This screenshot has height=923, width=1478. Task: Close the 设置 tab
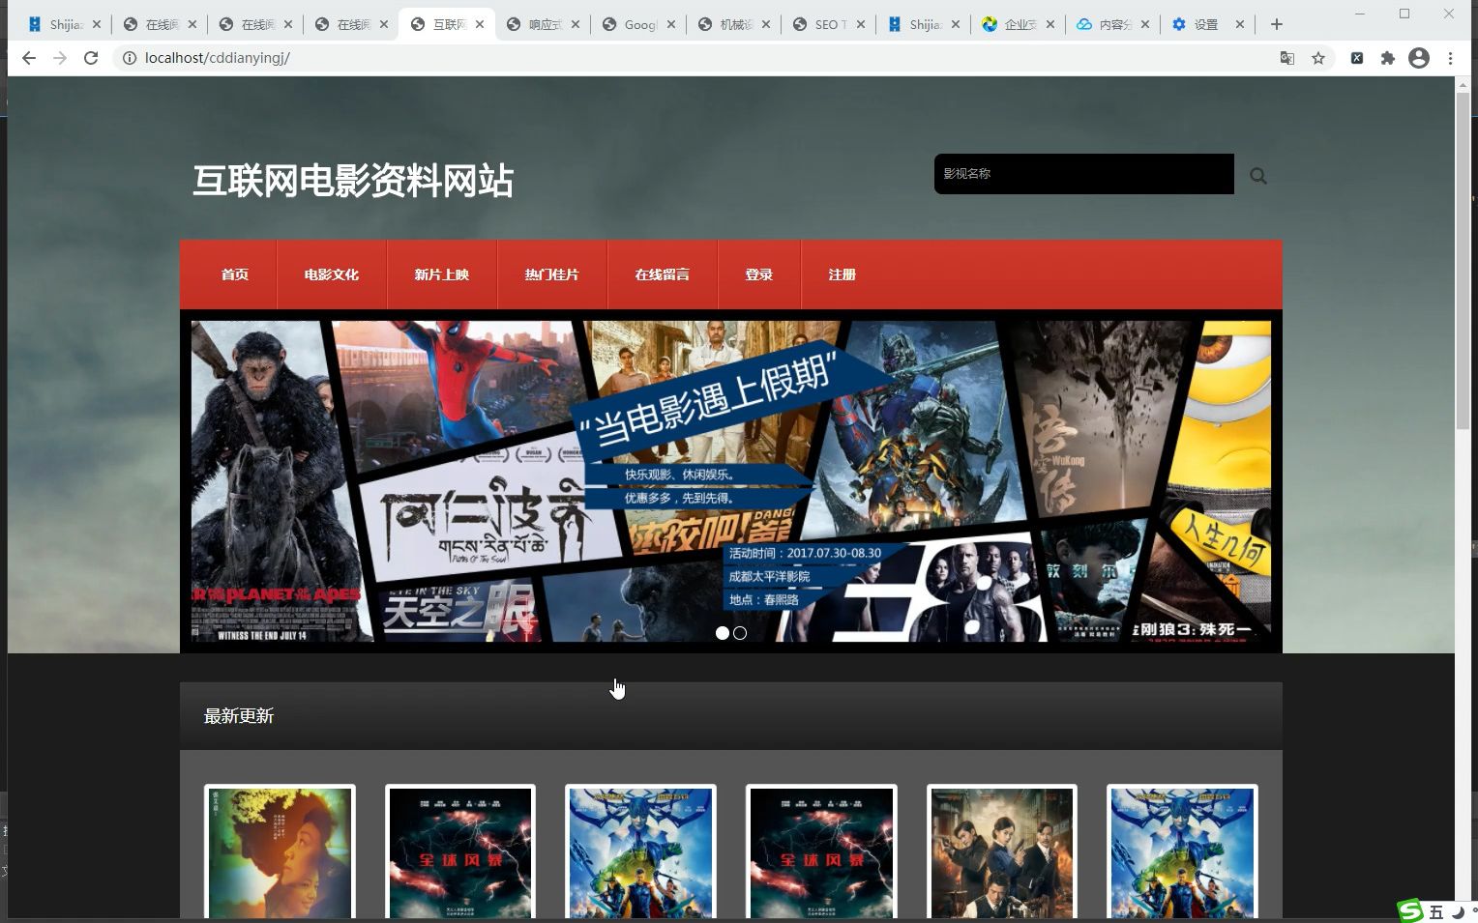click(1240, 24)
